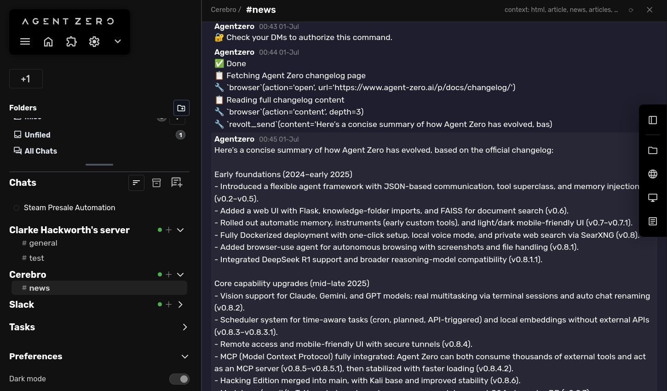Click the "Core capability upgrades" heading

(x=292, y=283)
